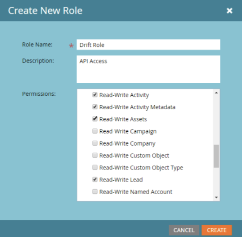
Task: Enable Read-Write Campaign permission
Action: pos(95,131)
